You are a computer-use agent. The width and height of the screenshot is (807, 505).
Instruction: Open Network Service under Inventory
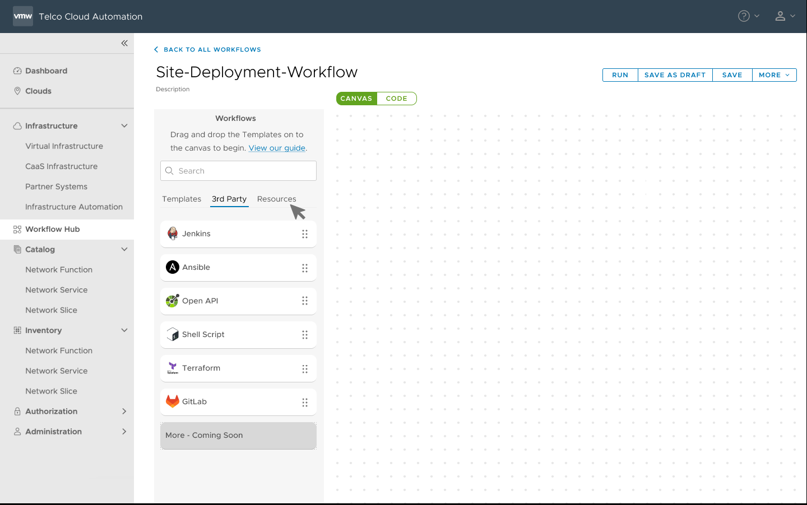point(57,371)
